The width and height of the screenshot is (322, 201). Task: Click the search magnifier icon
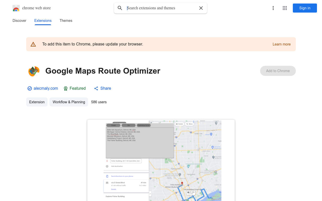pos(120,8)
